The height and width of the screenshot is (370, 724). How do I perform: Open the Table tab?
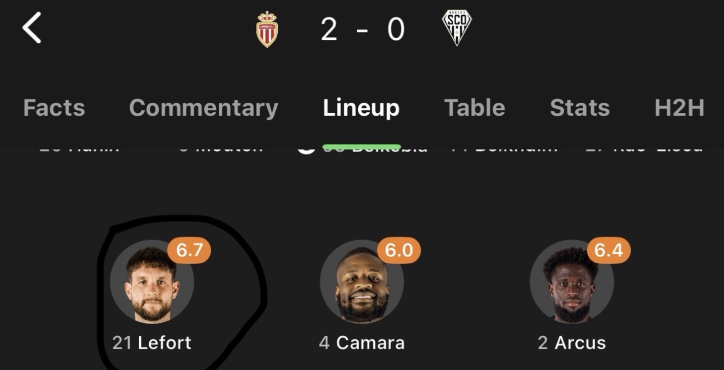[475, 108]
